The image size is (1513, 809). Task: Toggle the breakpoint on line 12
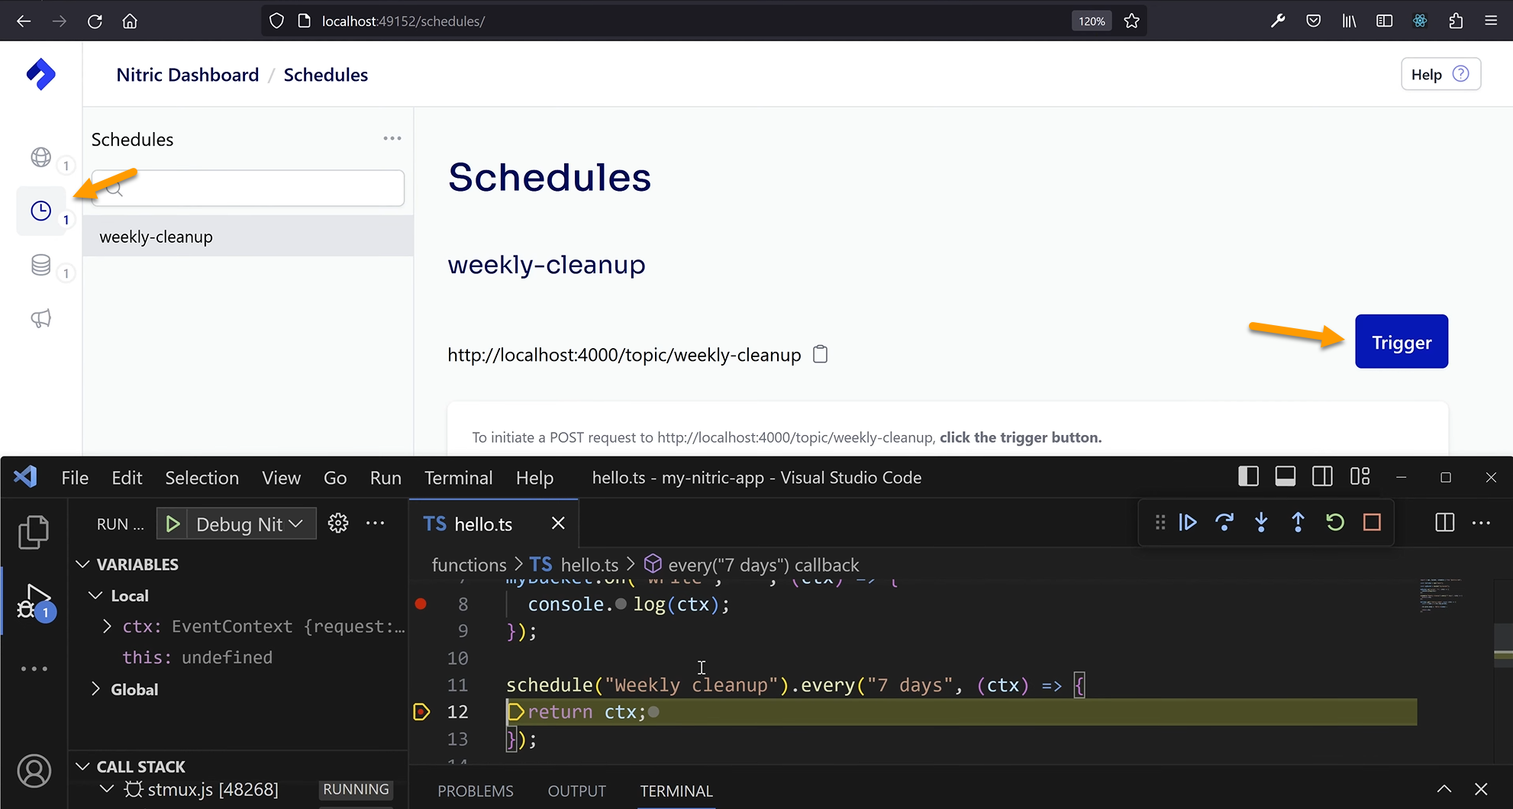[421, 711]
